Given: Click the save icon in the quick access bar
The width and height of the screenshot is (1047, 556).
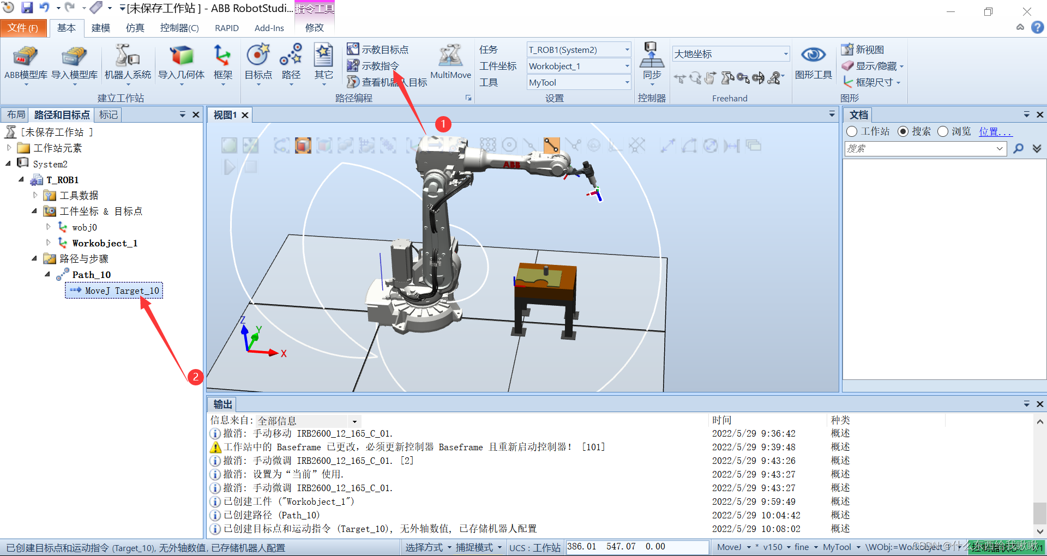Looking at the screenshot, I should click(27, 8).
